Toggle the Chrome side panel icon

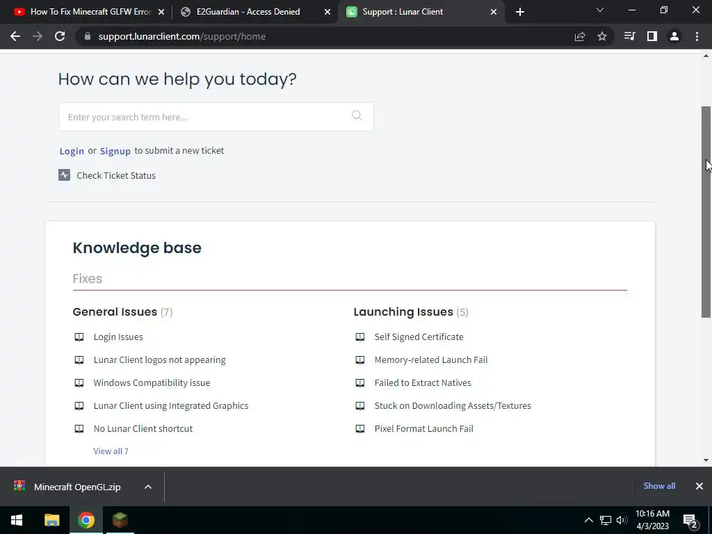(x=652, y=36)
